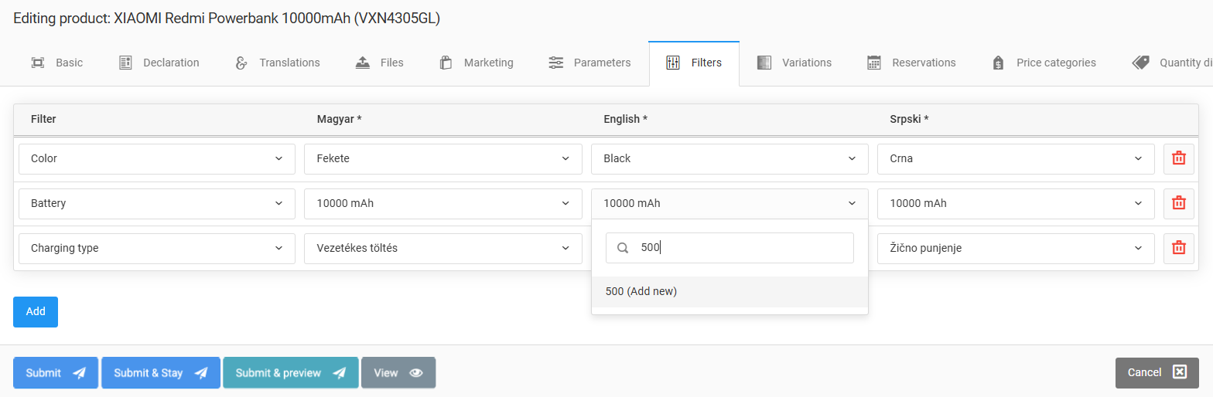Image resolution: width=1213 pixels, height=397 pixels.
Task: Click the Parameters sliders icon
Action: click(555, 63)
